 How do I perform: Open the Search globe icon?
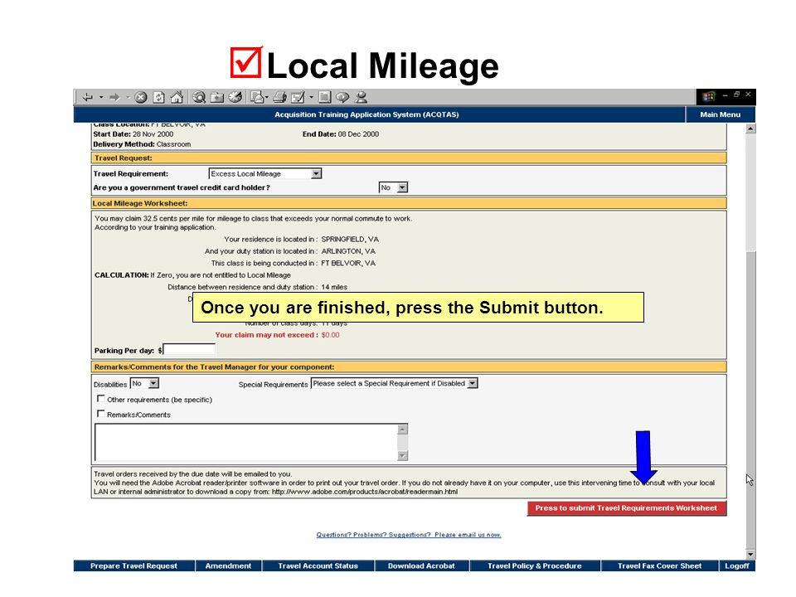point(199,97)
